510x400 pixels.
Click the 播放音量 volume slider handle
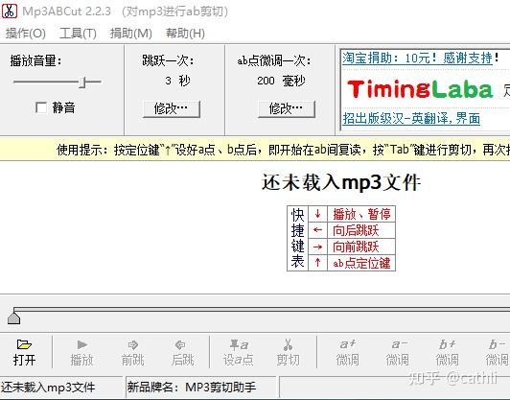[x=83, y=82]
